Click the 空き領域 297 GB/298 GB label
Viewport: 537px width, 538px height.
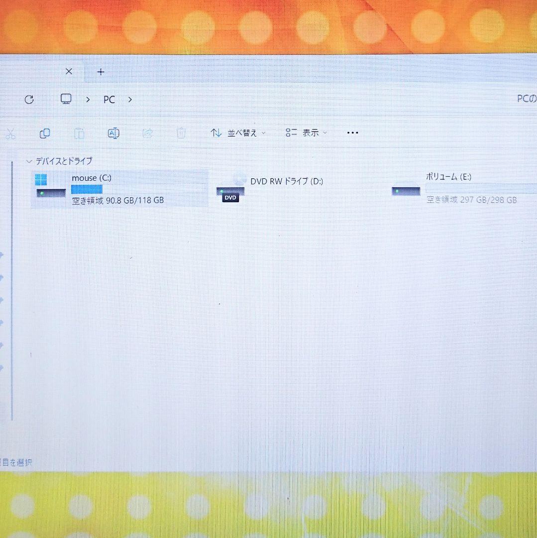[x=471, y=200]
